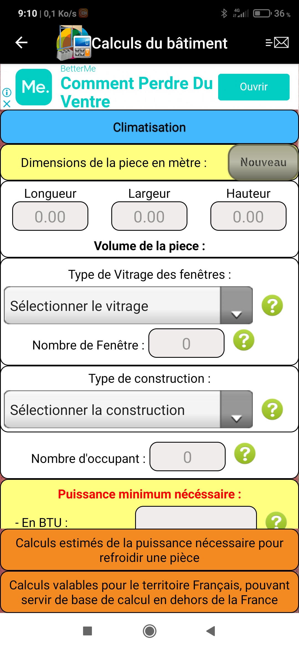Tap the Nombre d'occupant field
The height and width of the screenshot is (649, 299).
(x=187, y=457)
